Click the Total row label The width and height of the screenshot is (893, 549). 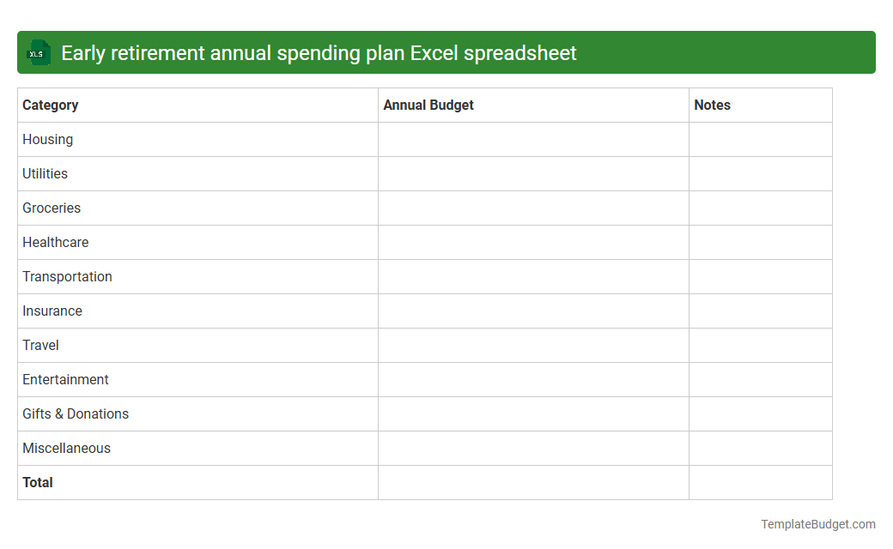click(38, 482)
